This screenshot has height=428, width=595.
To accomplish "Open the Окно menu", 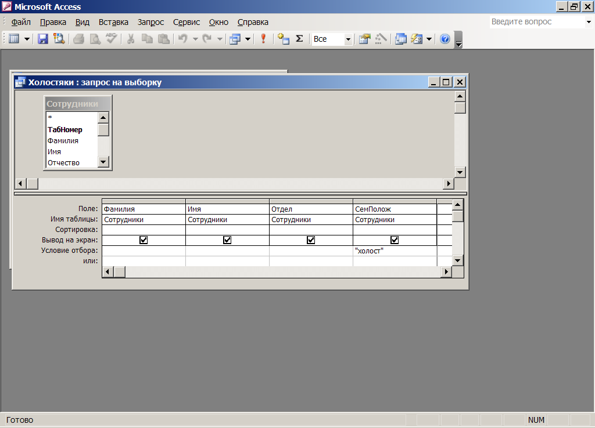I will [218, 22].
